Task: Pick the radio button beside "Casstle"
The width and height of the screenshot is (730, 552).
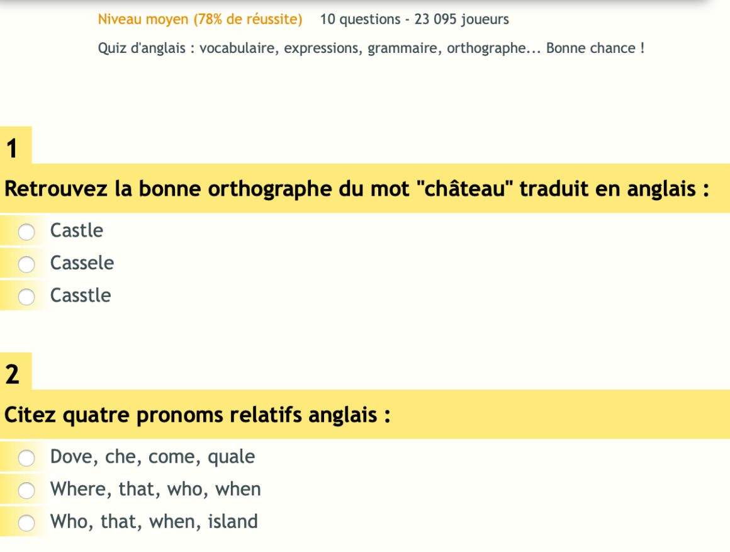Action: pyautogui.click(x=26, y=297)
